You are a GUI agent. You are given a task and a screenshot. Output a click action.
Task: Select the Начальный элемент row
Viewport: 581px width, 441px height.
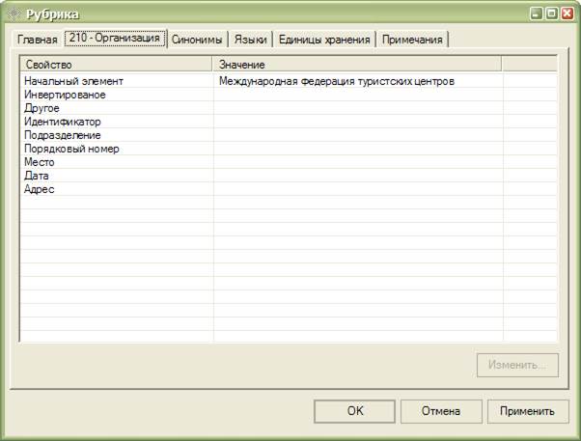coord(74,82)
